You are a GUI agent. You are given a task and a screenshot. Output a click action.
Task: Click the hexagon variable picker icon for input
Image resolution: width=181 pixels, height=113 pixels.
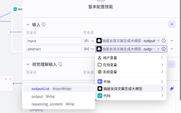click(x=164, y=41)
